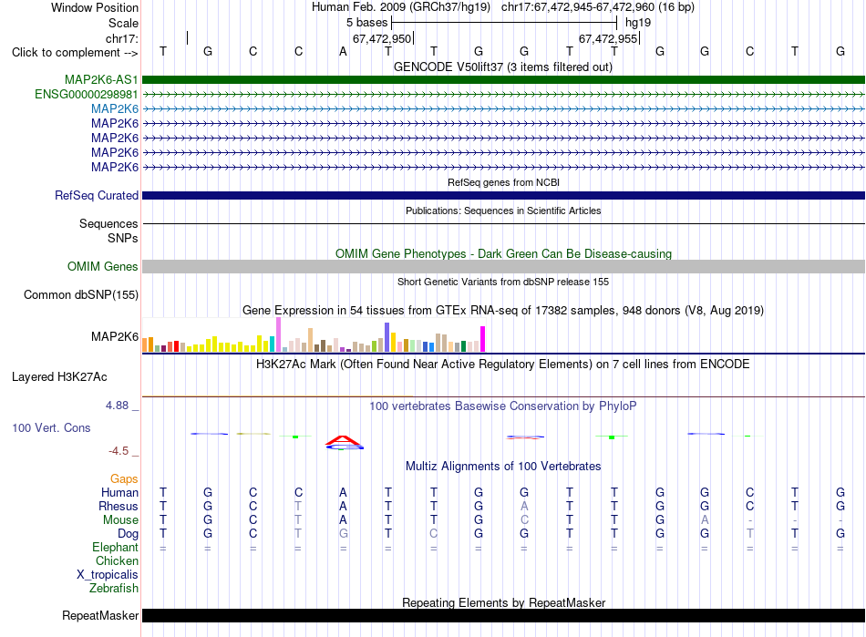Screen dimensions: 866x637
Task: Click the -4.5 conservation scale minimum
Action: (x=119, y=451)
